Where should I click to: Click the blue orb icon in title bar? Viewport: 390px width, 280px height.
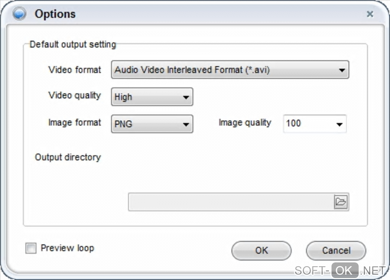pos(19,14)
